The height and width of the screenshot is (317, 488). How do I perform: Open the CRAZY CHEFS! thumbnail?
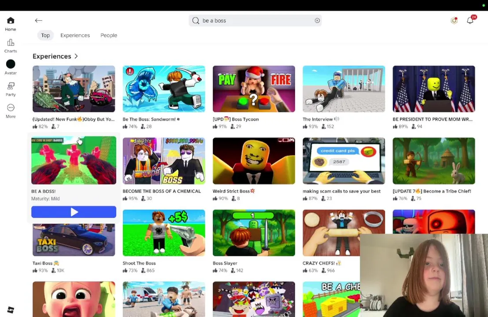331,233
